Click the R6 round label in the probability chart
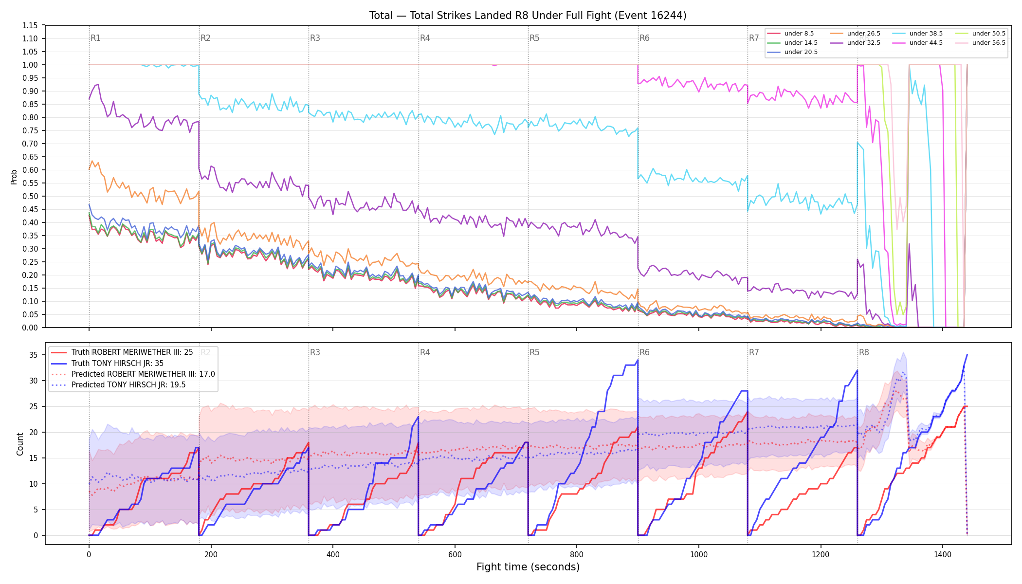Image resolution: width=1022 pixels, height=584 pixels. click(x=644, y=38)
